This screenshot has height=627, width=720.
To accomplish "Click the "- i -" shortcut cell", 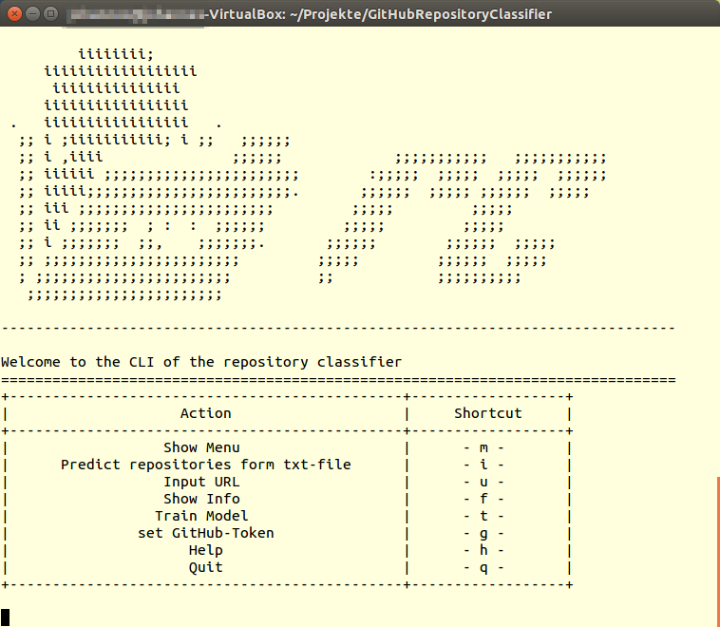I will 483,465.
